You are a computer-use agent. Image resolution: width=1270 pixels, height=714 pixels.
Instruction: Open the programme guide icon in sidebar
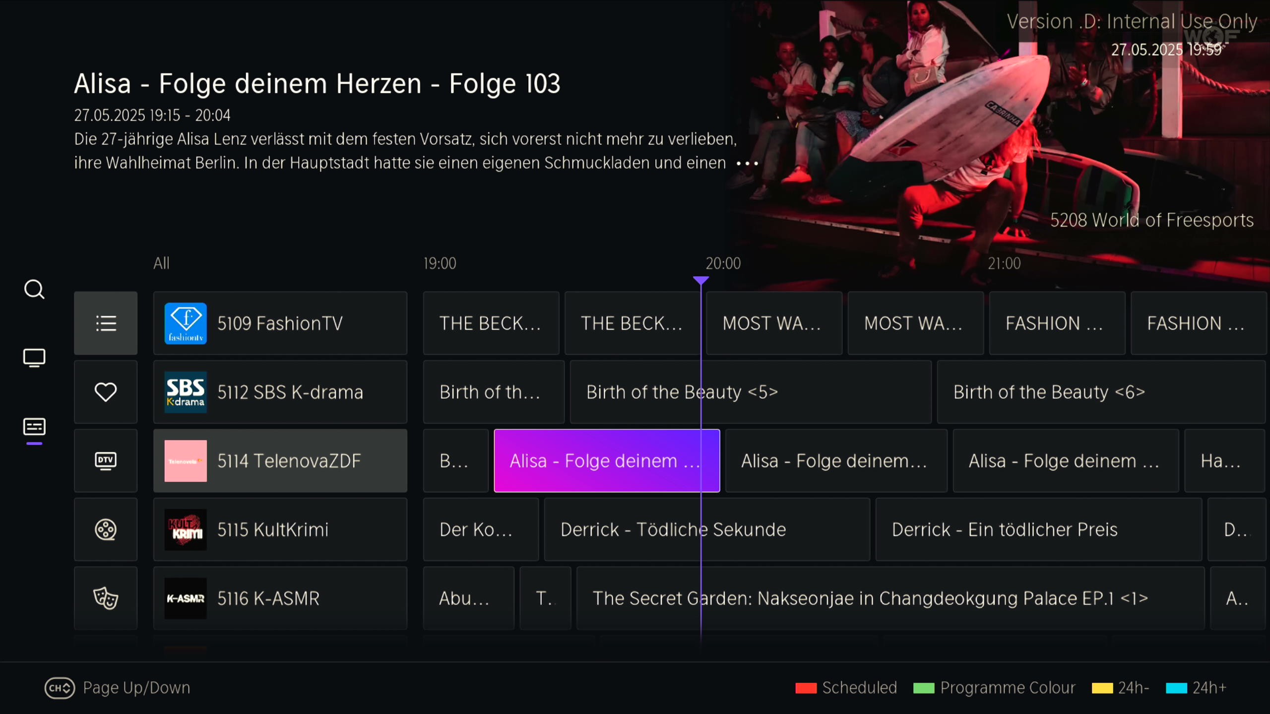(34, 427)
